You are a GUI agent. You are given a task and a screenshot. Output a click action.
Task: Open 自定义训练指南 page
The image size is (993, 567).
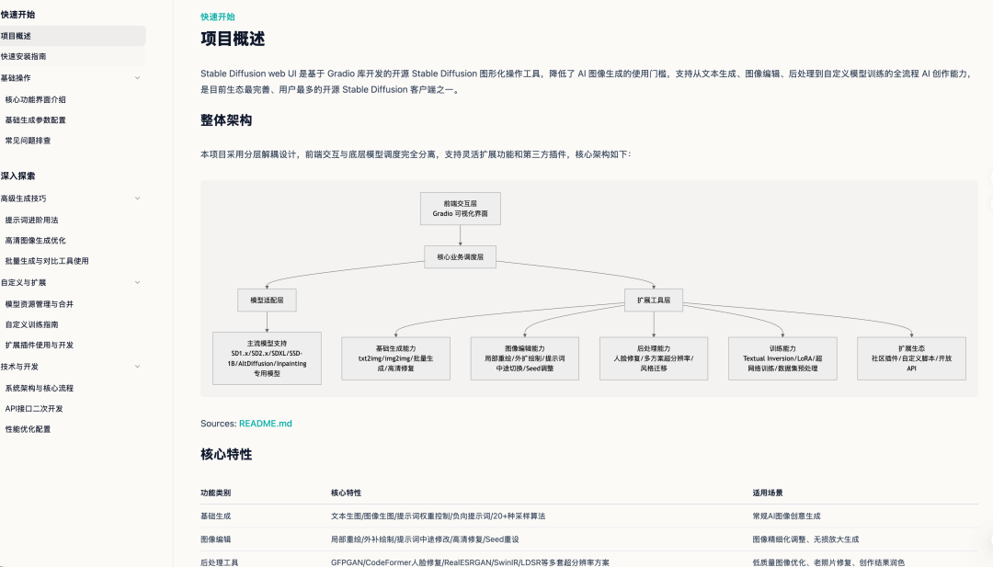pyautogui.click(x=31, y=324)
